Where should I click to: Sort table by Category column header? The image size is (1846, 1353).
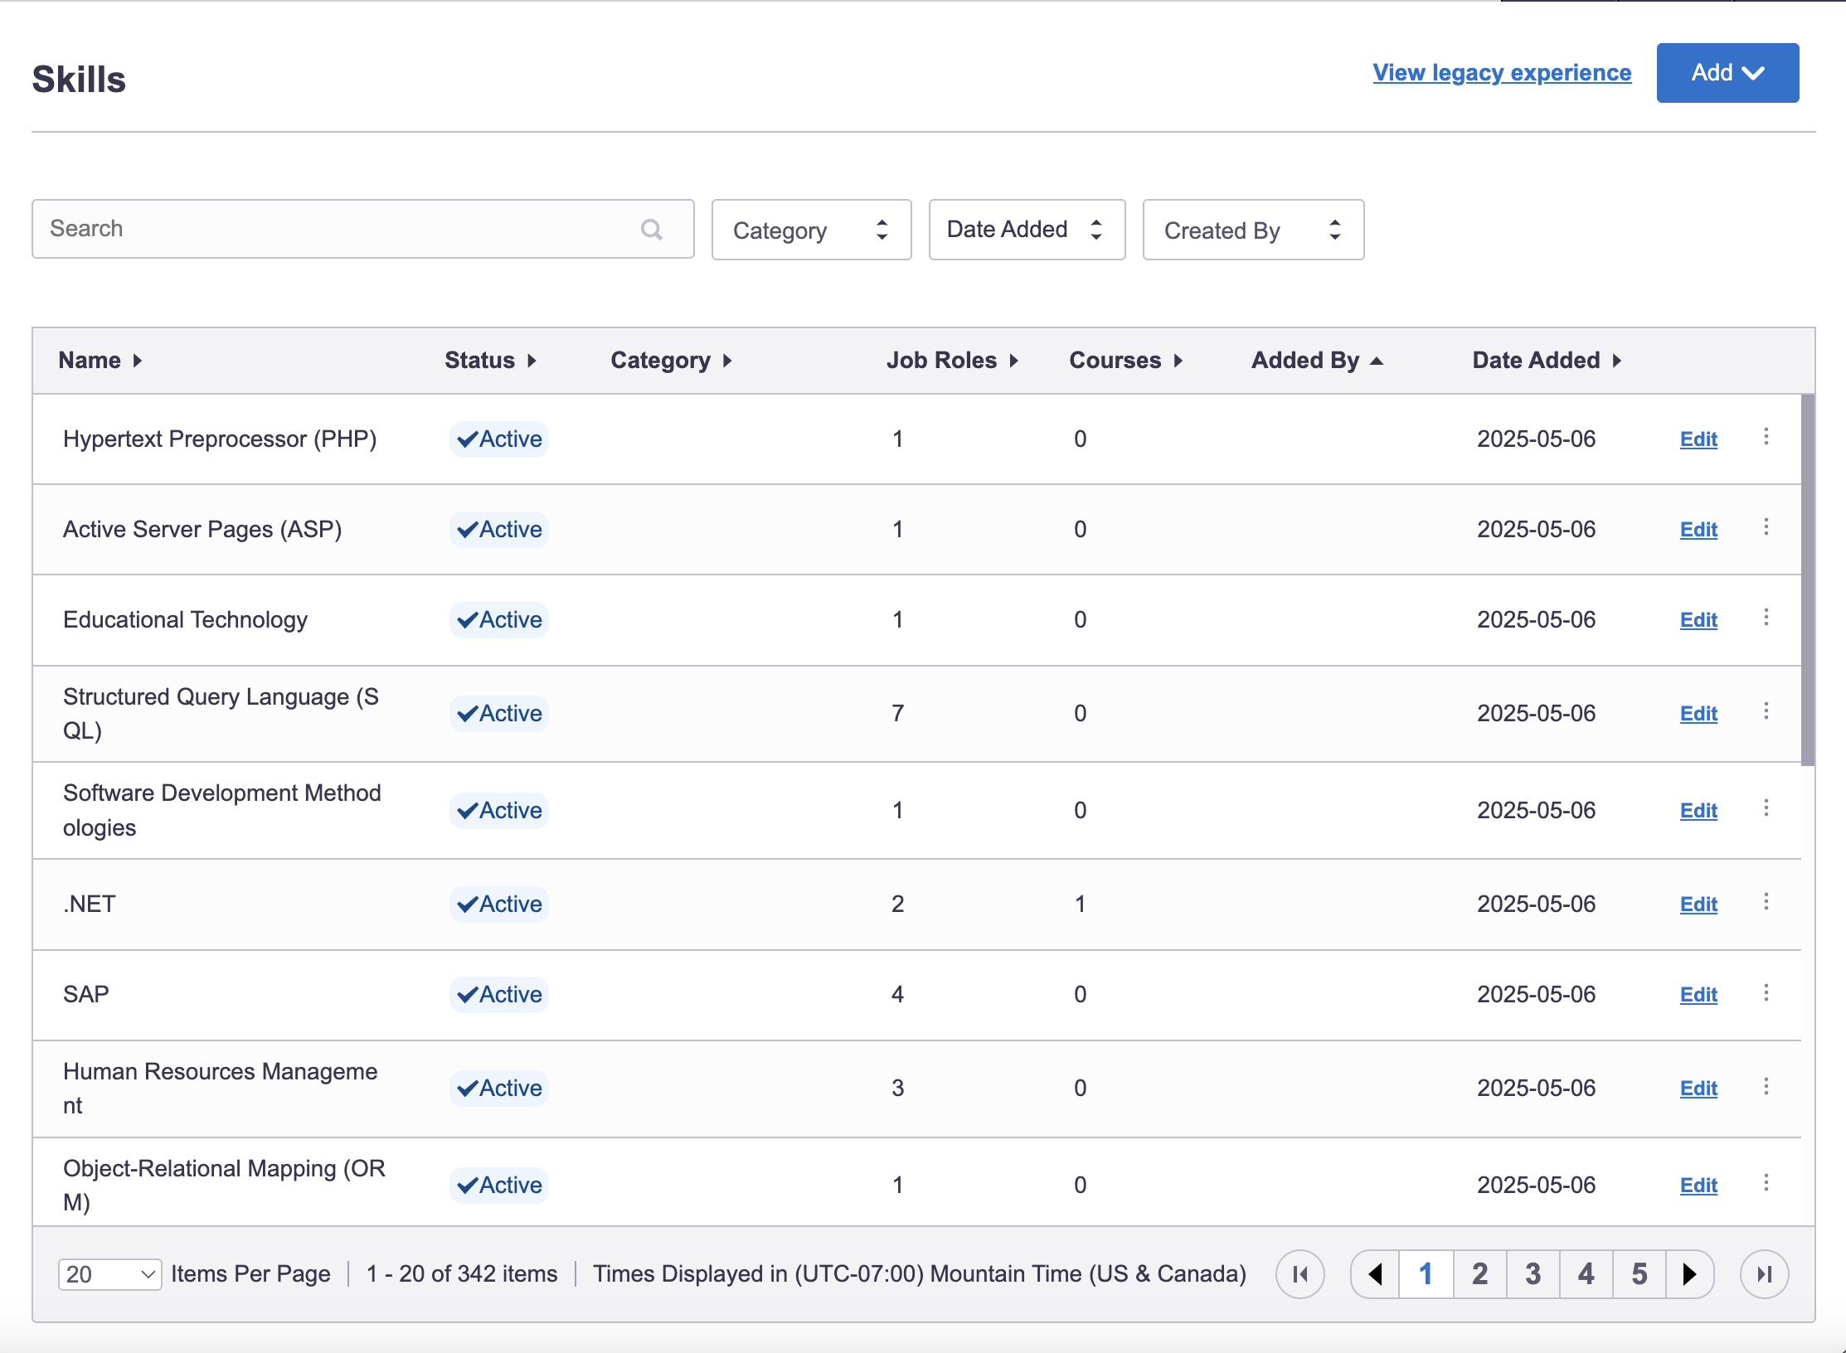(x=672, y=361)
